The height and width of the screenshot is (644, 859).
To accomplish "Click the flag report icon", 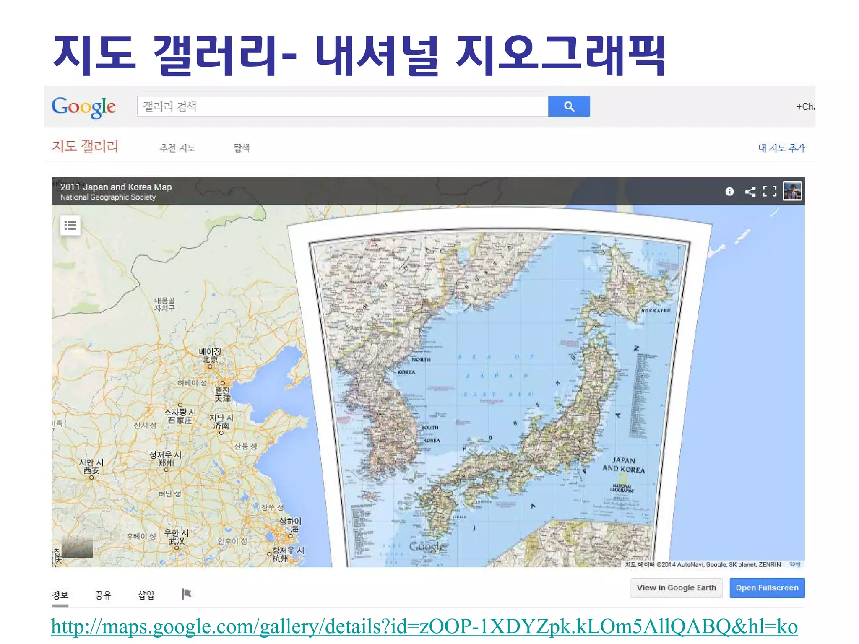I will [x=187, y=594].
